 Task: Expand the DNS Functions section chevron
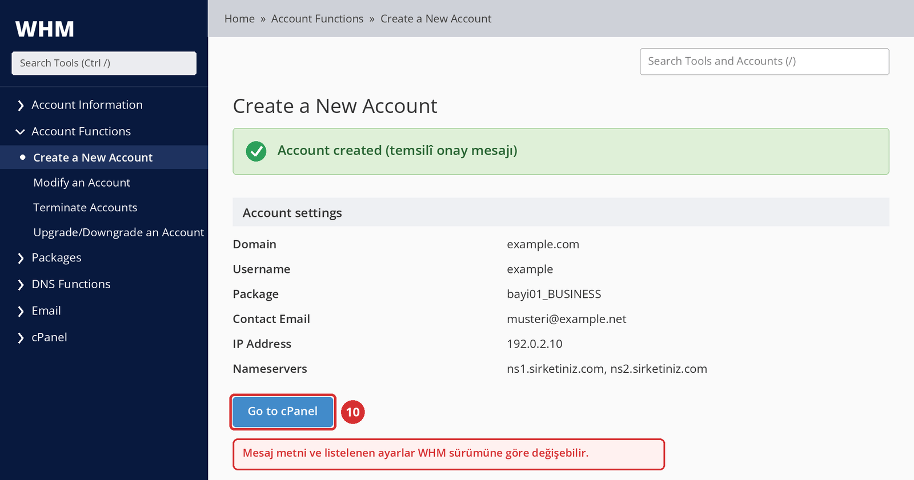point(21,285)
